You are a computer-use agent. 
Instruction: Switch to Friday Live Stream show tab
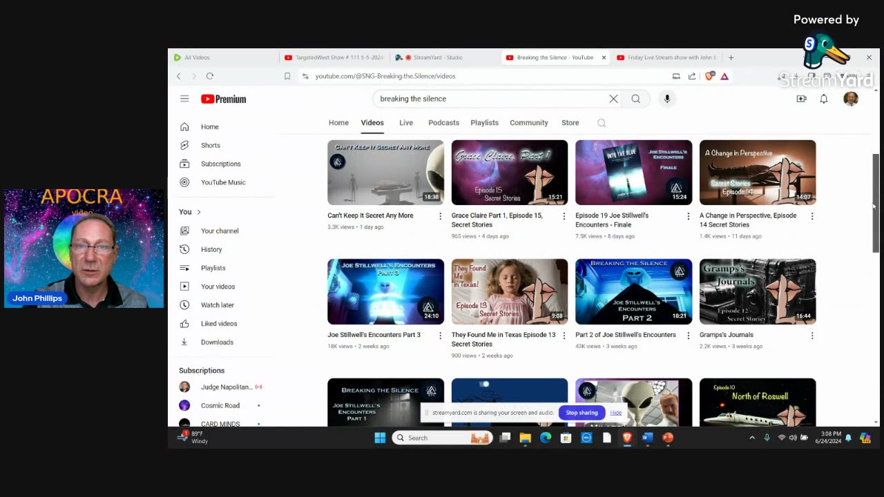tap(667, 57)
